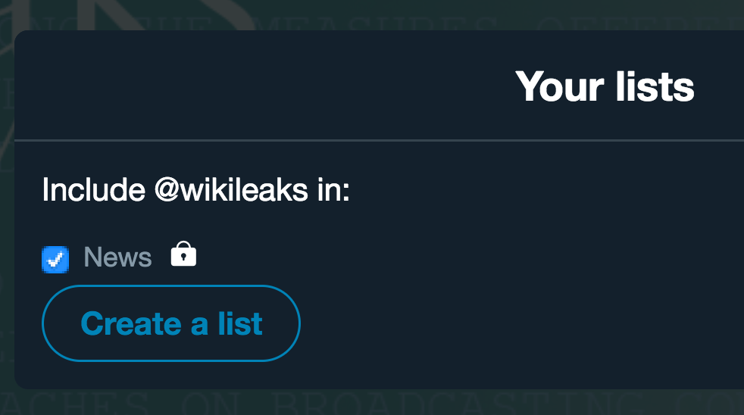The width and height of the screenshot is (744, 415).
Task: Start a new list with Create a list
Action: 171,323
